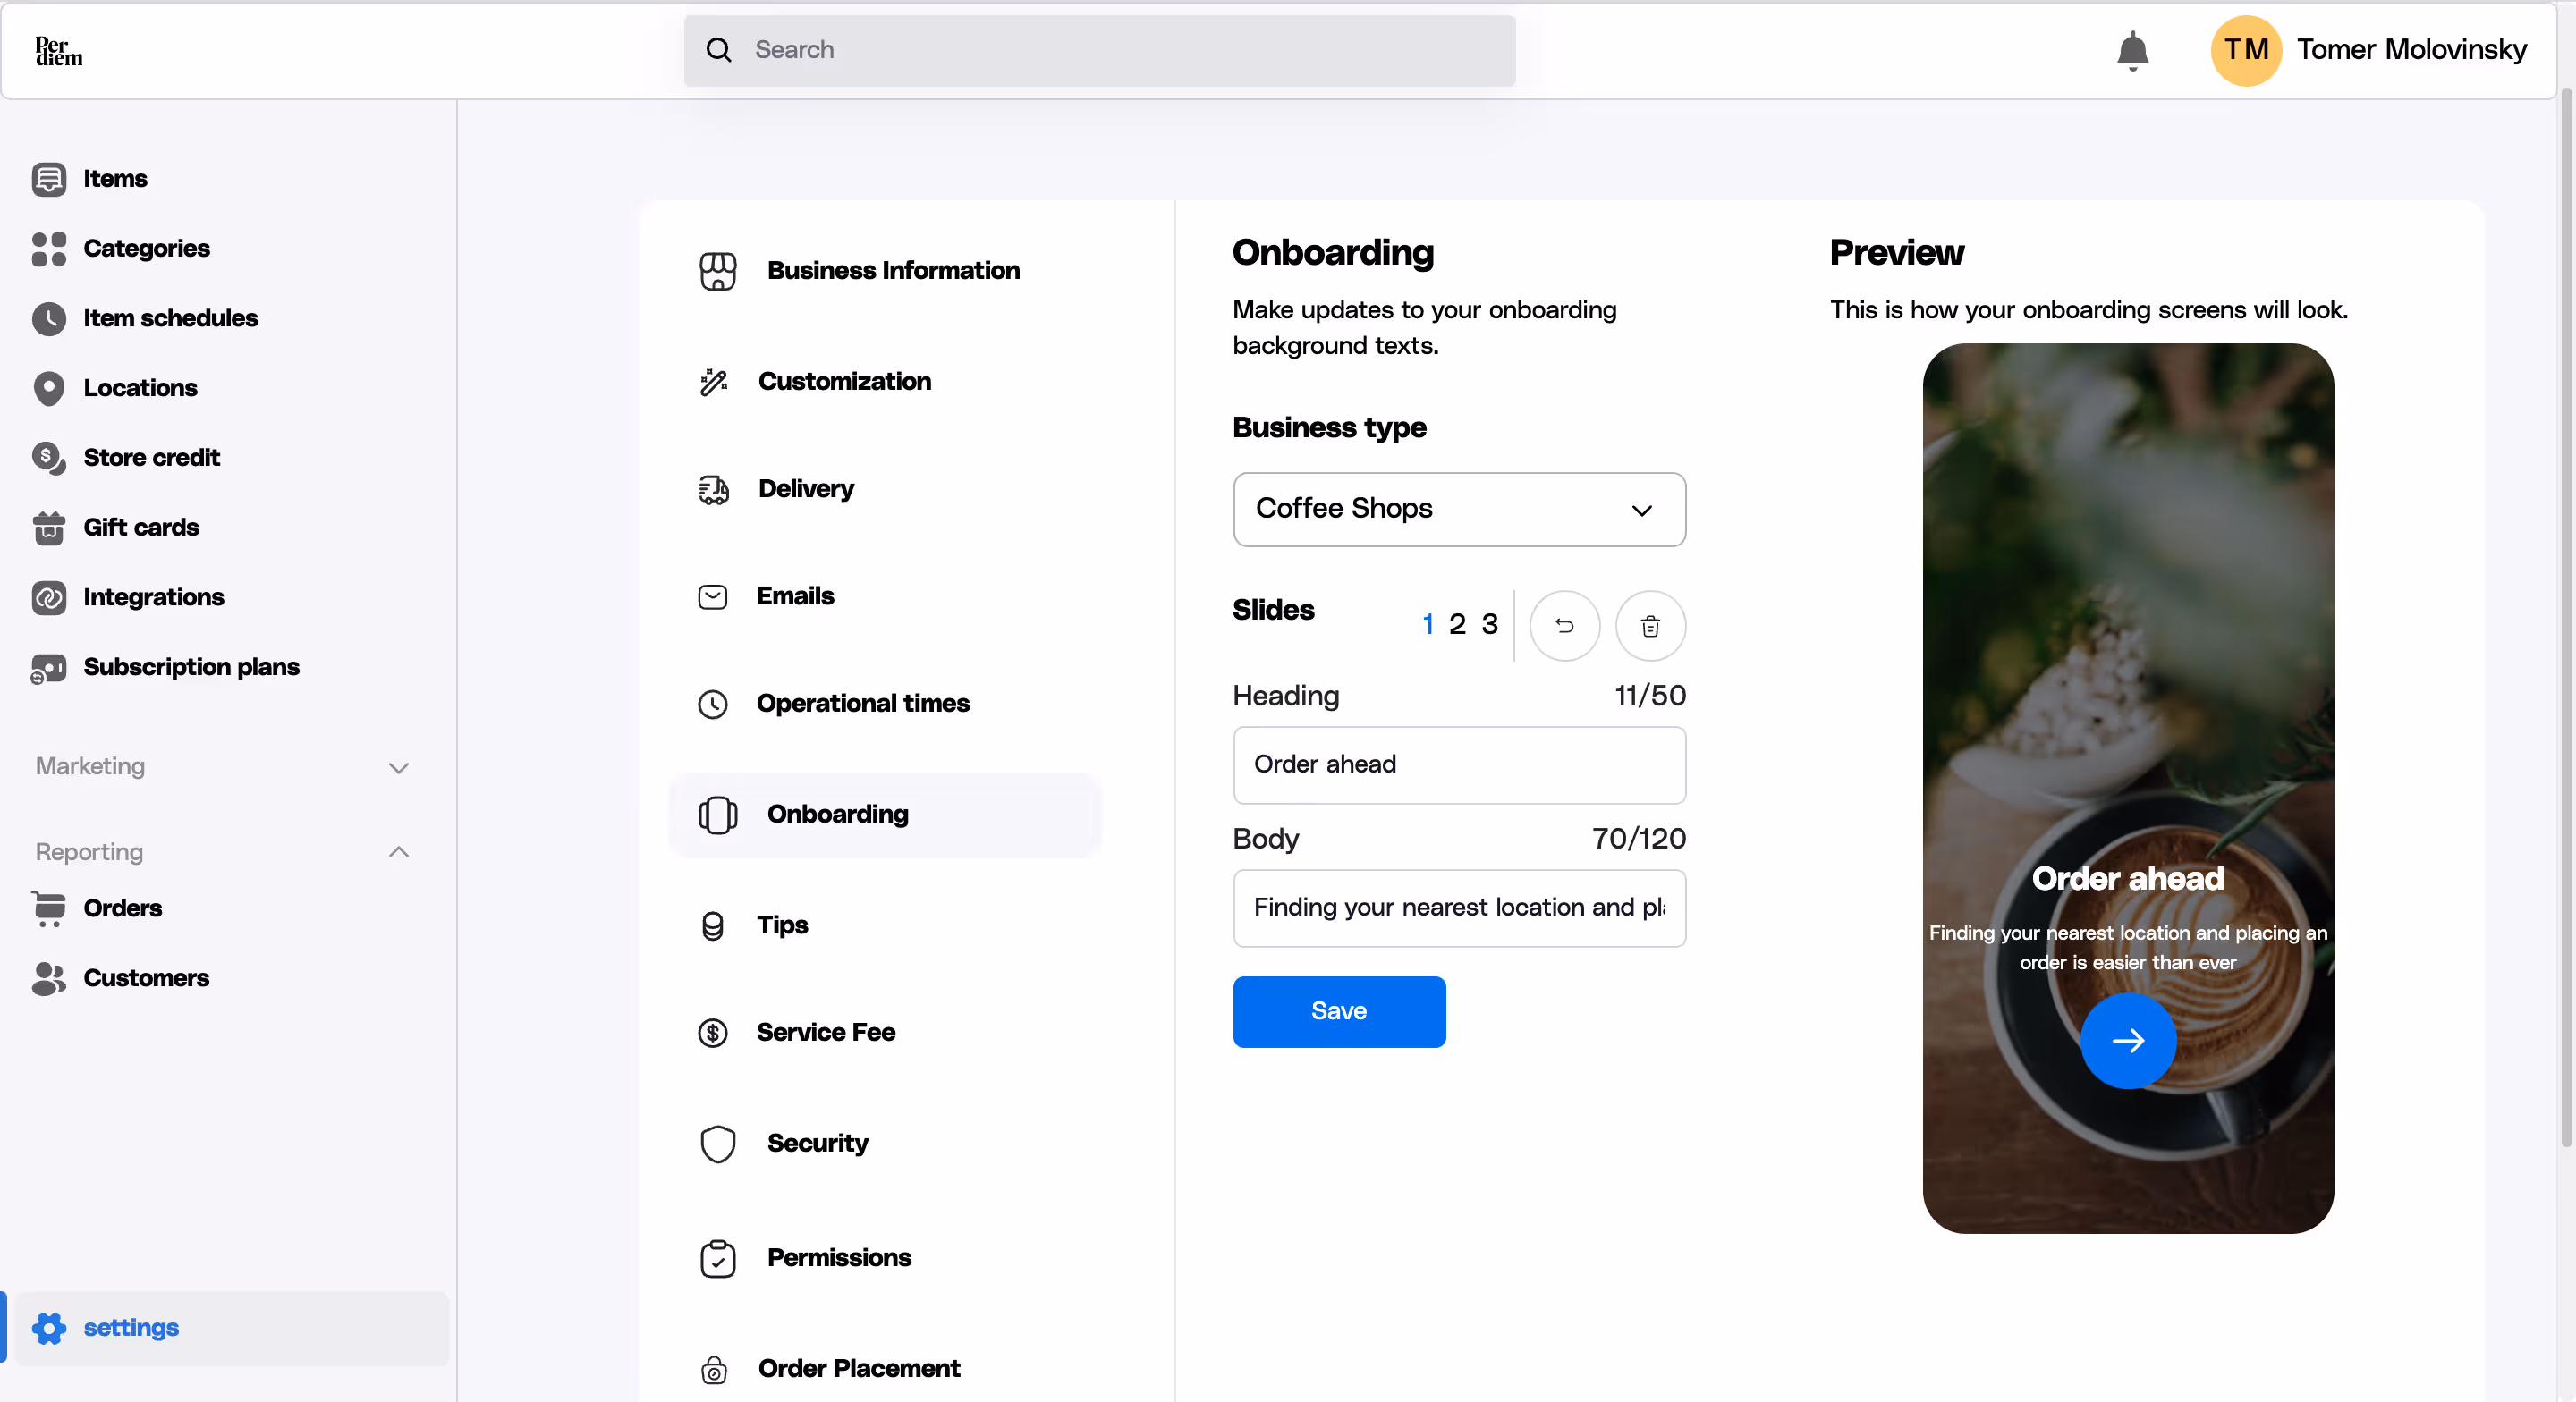
Task: Open the Business type Coffee Shops dropdown
Action: (1459, 509)
